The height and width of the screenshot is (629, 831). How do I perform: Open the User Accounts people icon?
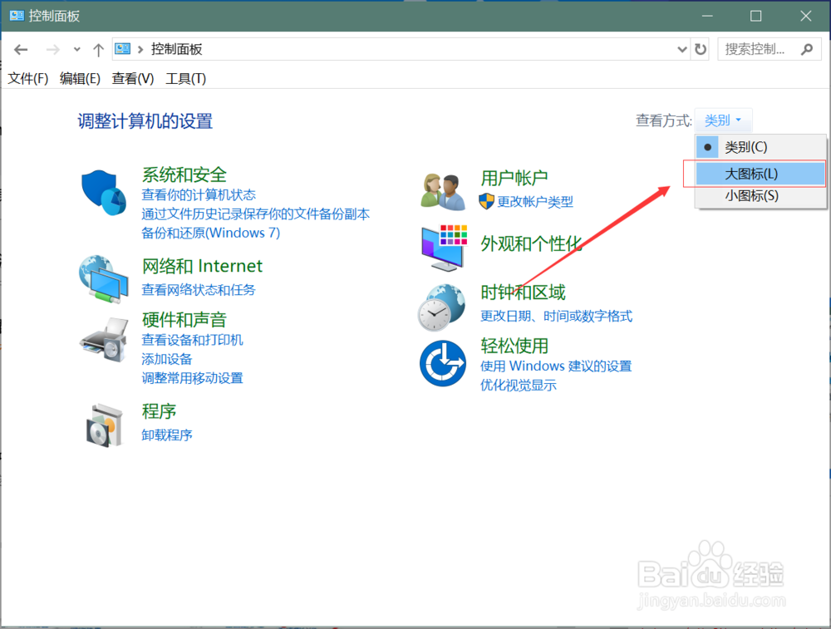[443, 191]
